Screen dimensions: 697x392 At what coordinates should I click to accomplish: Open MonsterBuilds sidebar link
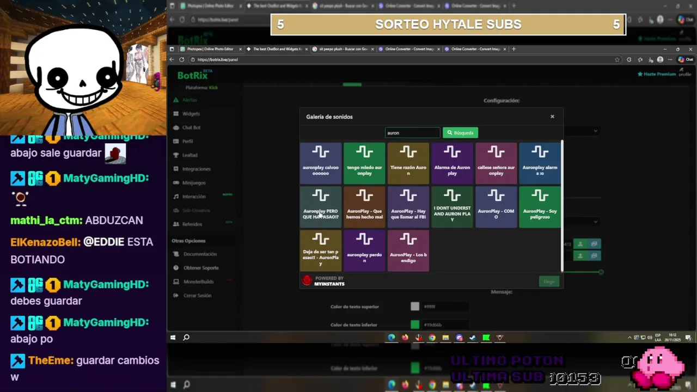tap(194, 281)
